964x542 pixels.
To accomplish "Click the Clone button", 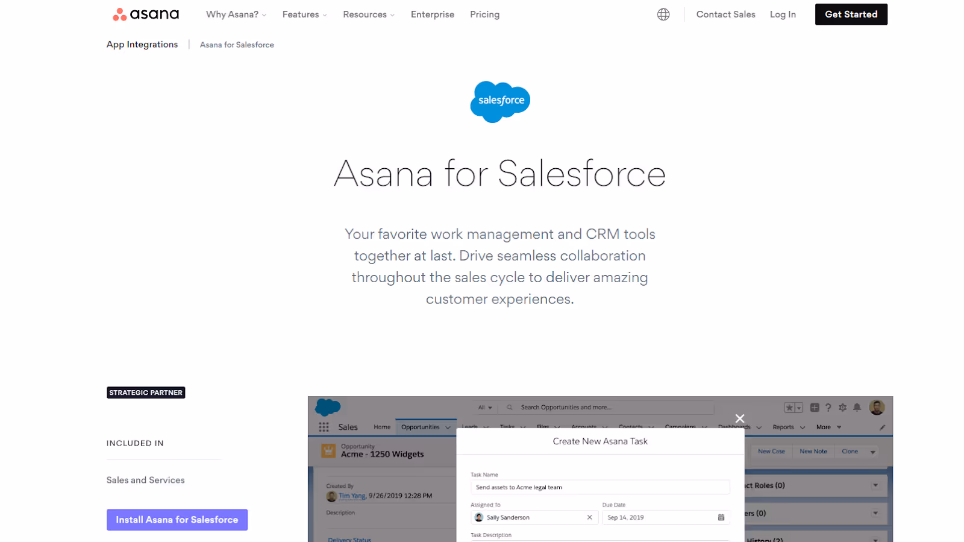I will coord(850,452).
